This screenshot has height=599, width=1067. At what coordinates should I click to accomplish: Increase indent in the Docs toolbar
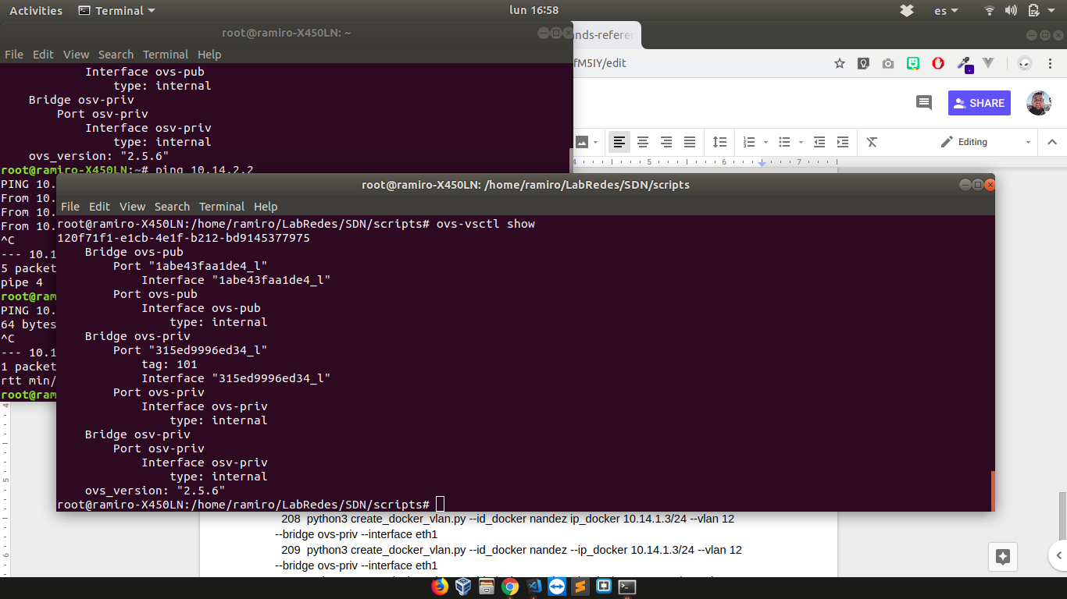842,142
